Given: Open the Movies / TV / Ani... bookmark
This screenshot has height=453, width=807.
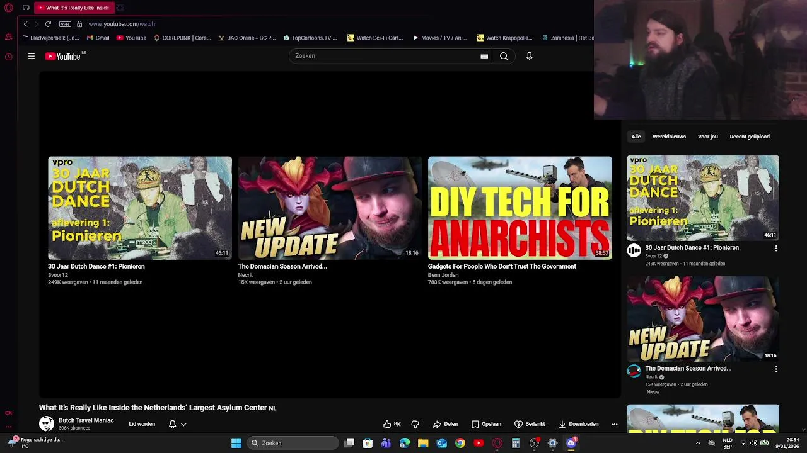Looking at the screenshot, I should (x=439, y=38).
